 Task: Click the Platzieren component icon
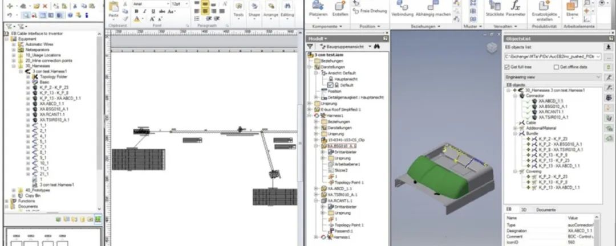click(318, 7)
